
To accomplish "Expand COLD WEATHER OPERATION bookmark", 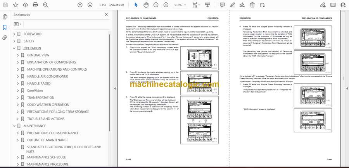I will point(18,105).
